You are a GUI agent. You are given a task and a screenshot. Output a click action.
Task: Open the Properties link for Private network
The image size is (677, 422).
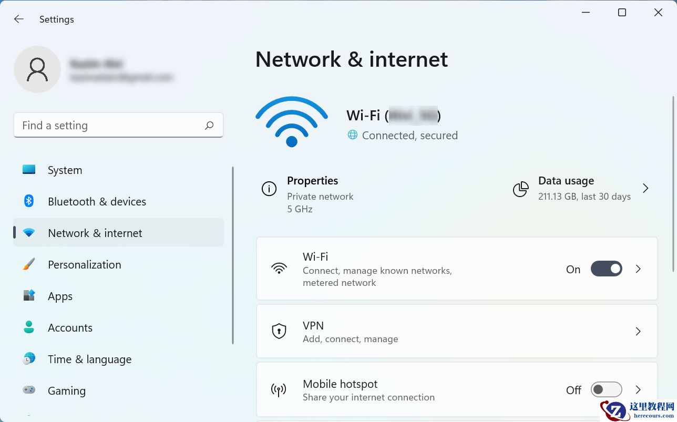312,180
